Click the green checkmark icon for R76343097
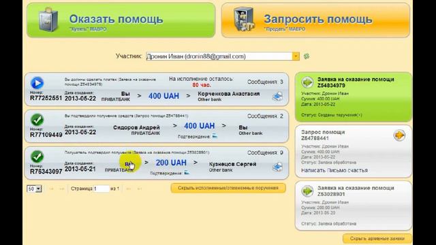 click(37, 157)
